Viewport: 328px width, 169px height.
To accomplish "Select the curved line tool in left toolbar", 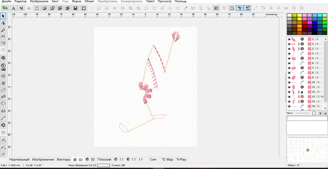I will click(3, 118).
